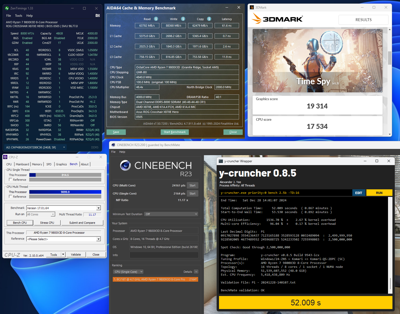400x314 pixels.
Task: Click the Graphics score 19 314 in 3DMark
Action: tap(317, 106)
